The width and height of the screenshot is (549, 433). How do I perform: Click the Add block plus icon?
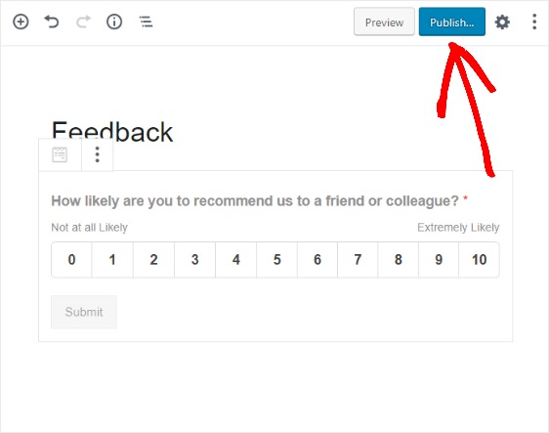pyautogui.click(x=21, y=22)
